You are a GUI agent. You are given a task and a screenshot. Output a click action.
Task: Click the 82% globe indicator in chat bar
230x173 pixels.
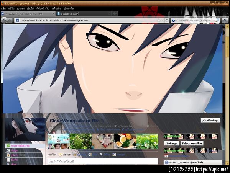point(170,162)
